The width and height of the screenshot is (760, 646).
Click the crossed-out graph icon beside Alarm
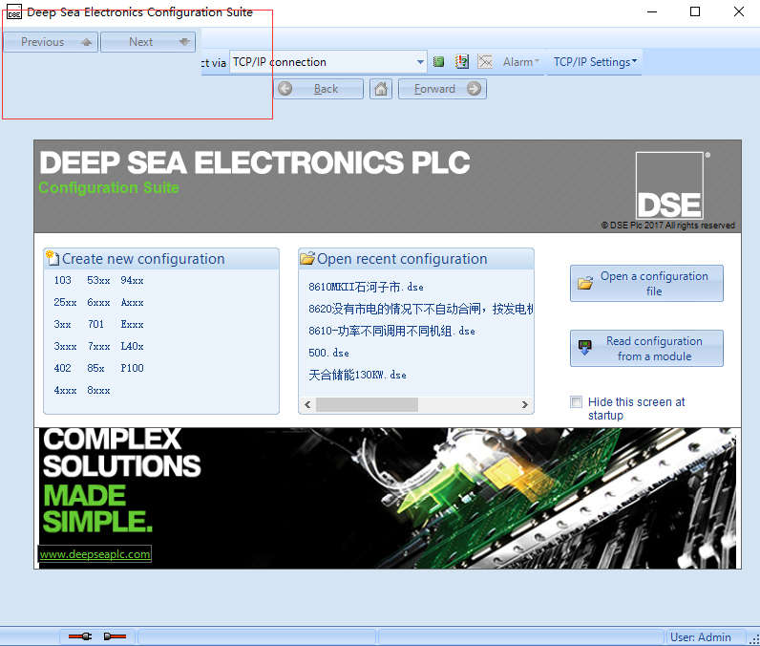pyautogui.click(x=485, y=61)
